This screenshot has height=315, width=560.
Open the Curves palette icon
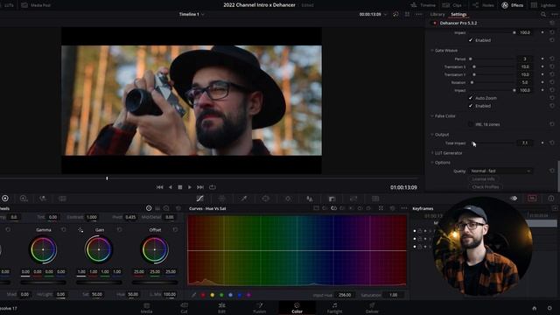(200, 199)
